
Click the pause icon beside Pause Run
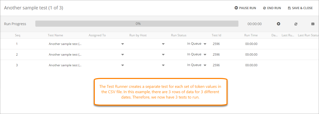(236, 8)
